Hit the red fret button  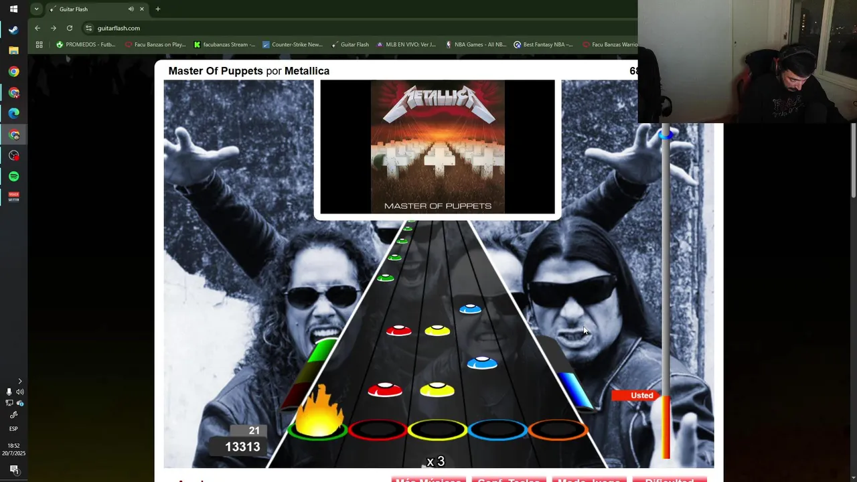coord(378,430)
